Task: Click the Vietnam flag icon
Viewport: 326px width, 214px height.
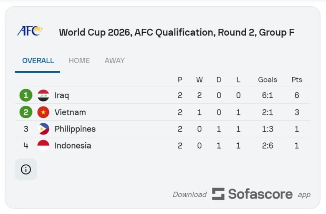Action: 43,112
